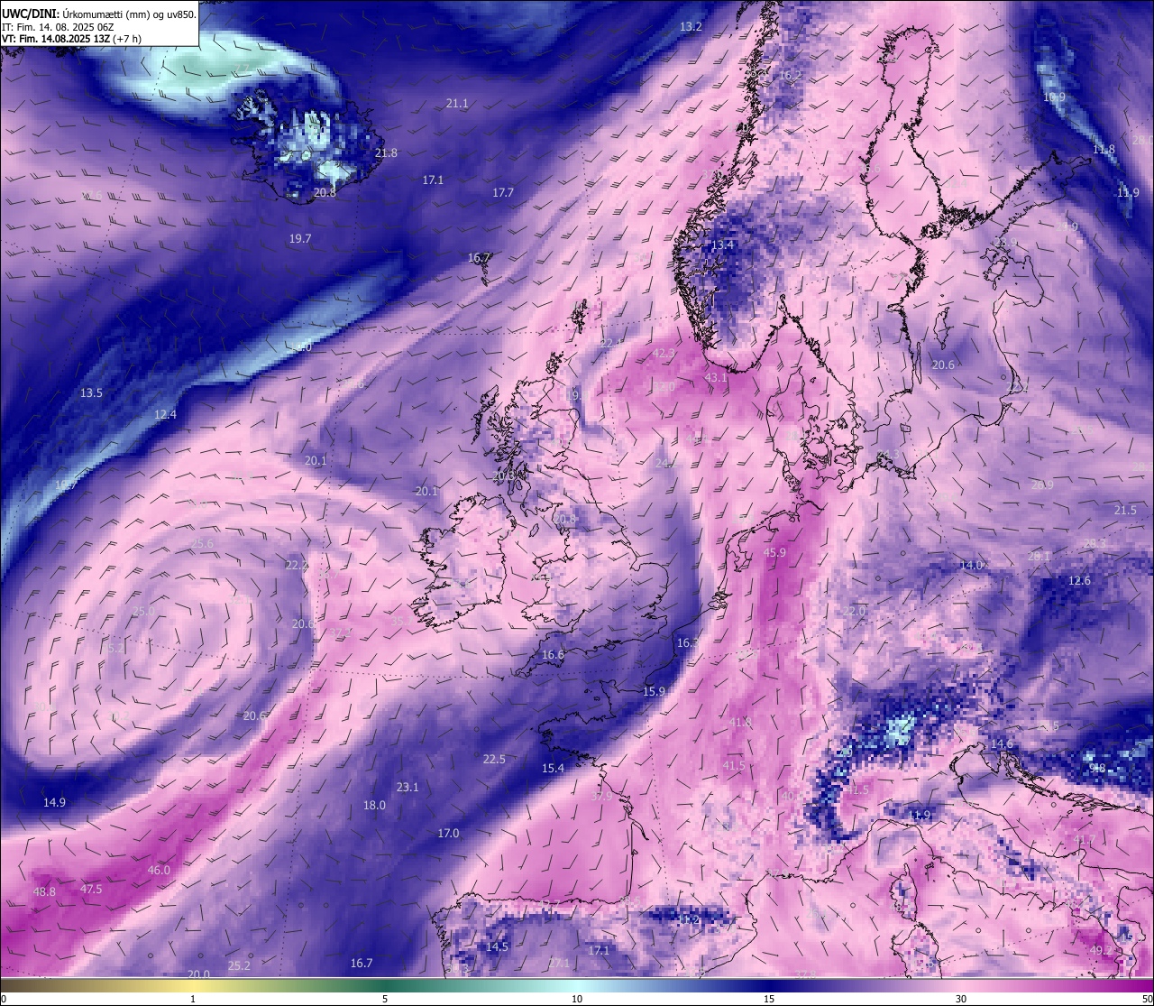
Task: Click the 14.5 value over Portugal
Action: coord(497,947)
